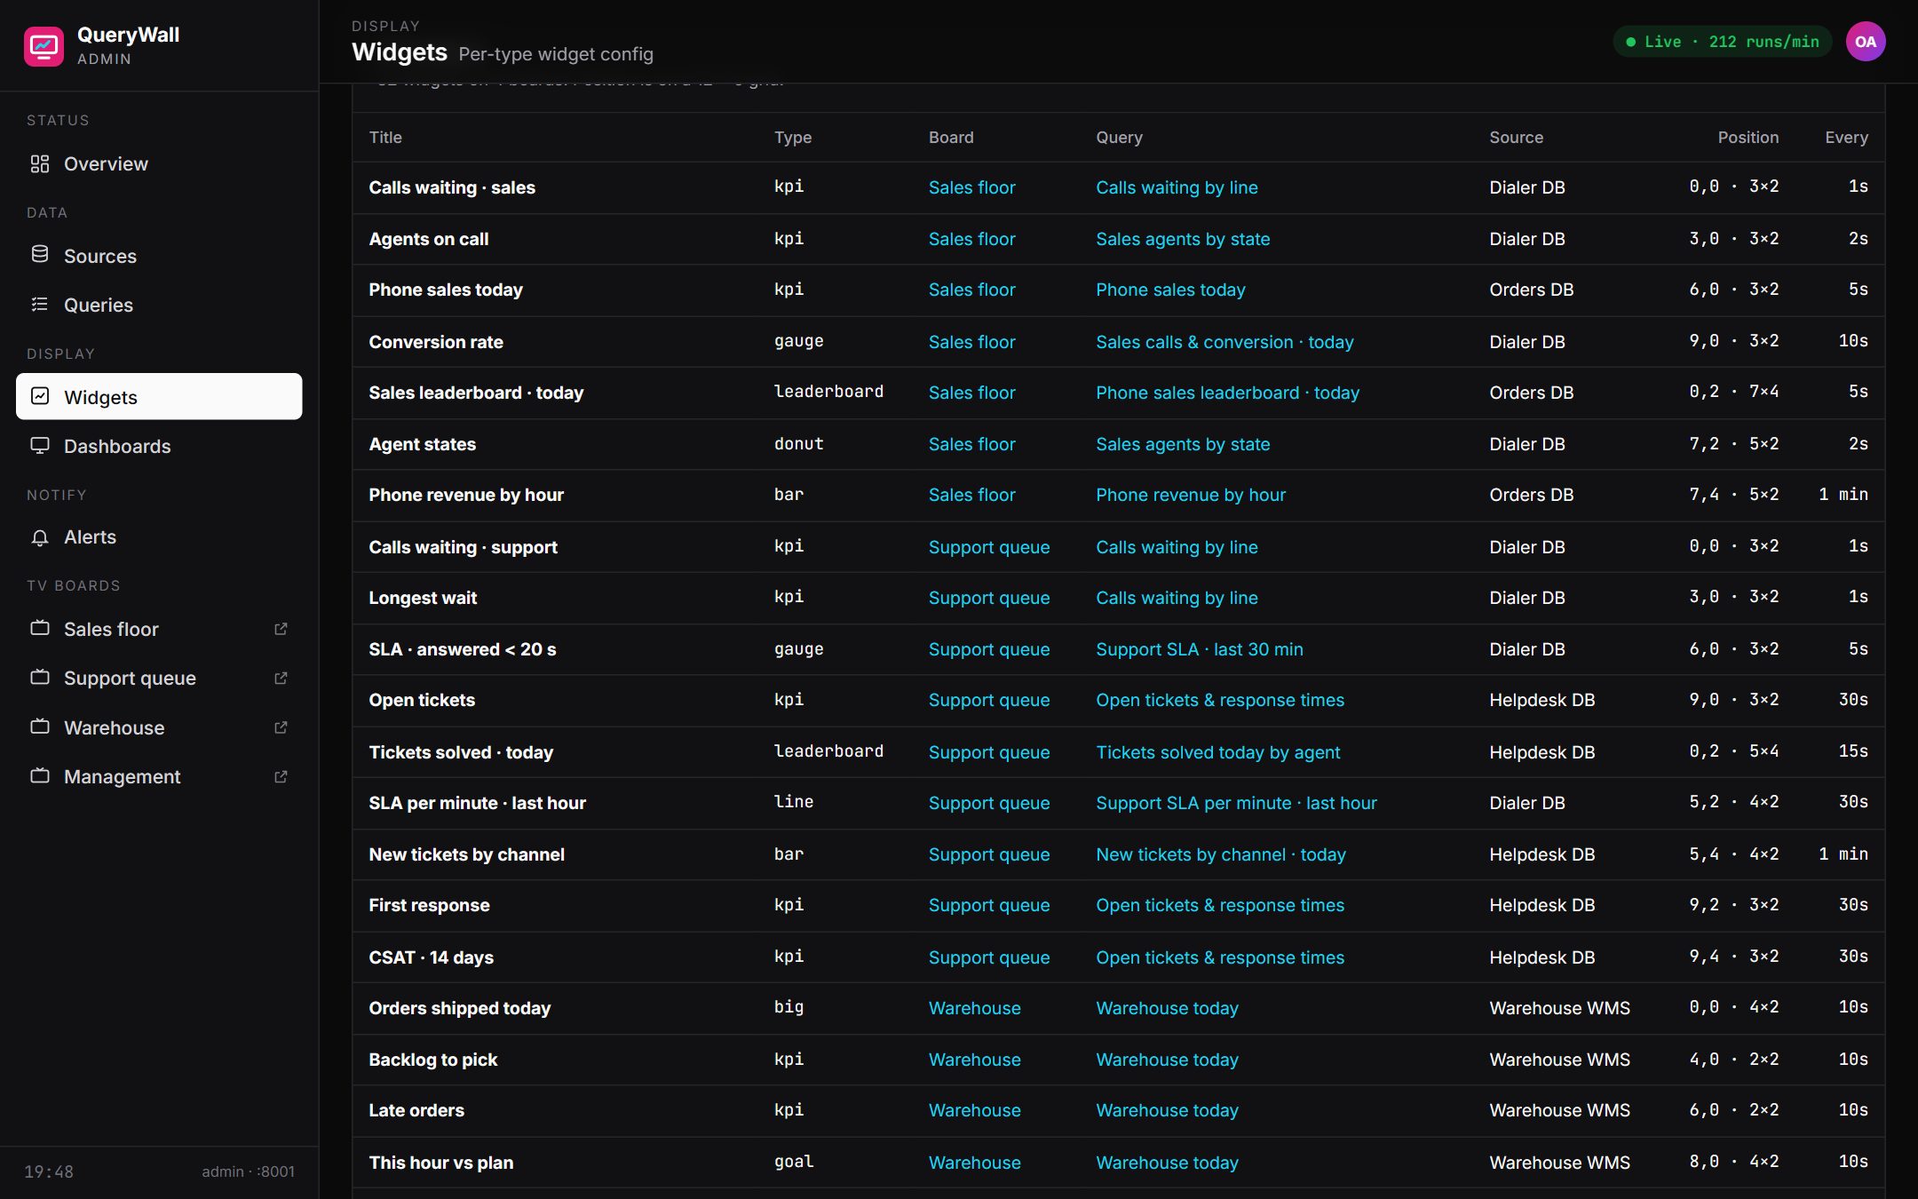The height and width of the screenshot is (1199, 1918).
Task: Select the SLA · answered < 20 s title
Action: point(462,649)
